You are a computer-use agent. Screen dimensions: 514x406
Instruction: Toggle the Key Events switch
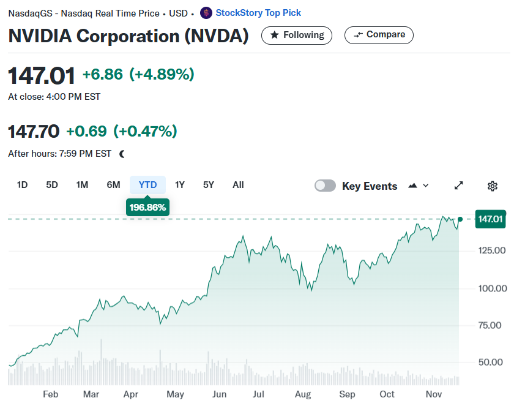coord(325,186)
